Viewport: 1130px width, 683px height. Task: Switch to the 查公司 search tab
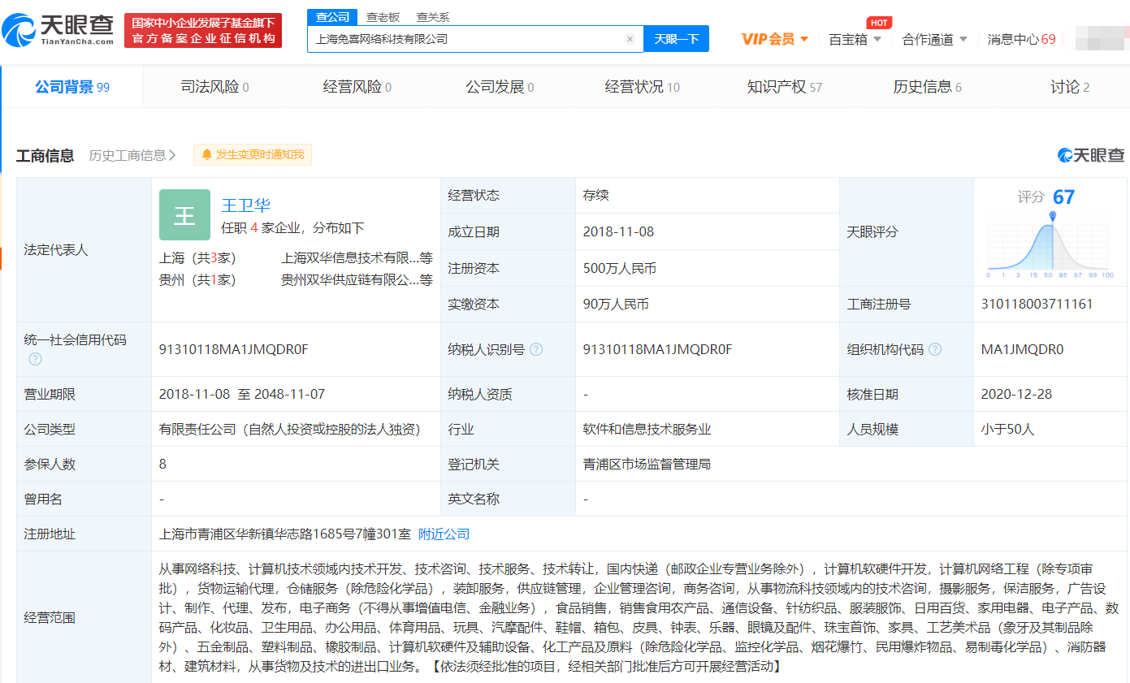(x=332, y=17)
